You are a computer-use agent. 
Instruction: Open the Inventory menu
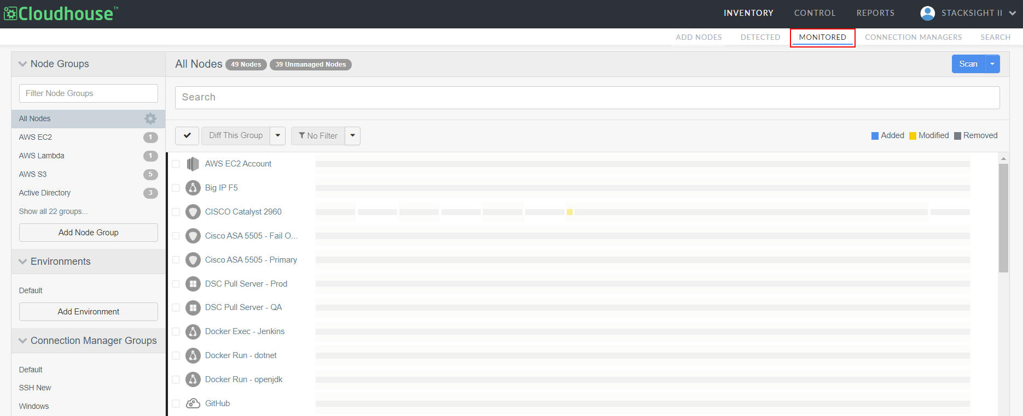point(748,13)
